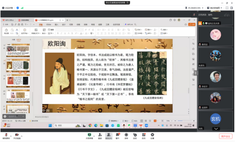This screenshot has height=142, width=236.
Task: Open the iSlide tab in WPS
Action: pyautogui.click(x=49, y=24)
